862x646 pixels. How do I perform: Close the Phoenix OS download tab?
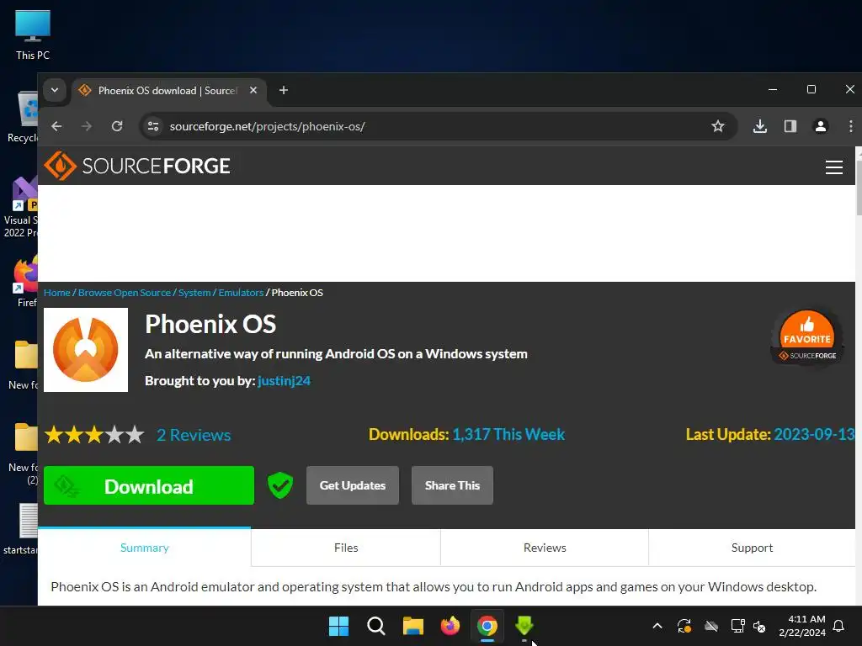[x=253, y=90]
